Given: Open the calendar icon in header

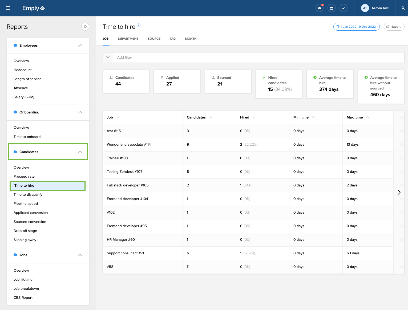Looking at the screenshot, I should pyautogui.click(x=331, y=8).
